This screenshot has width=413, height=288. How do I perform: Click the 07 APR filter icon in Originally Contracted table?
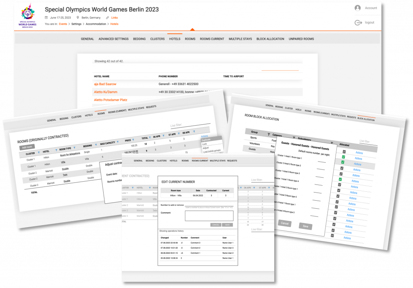pos(179,134)
